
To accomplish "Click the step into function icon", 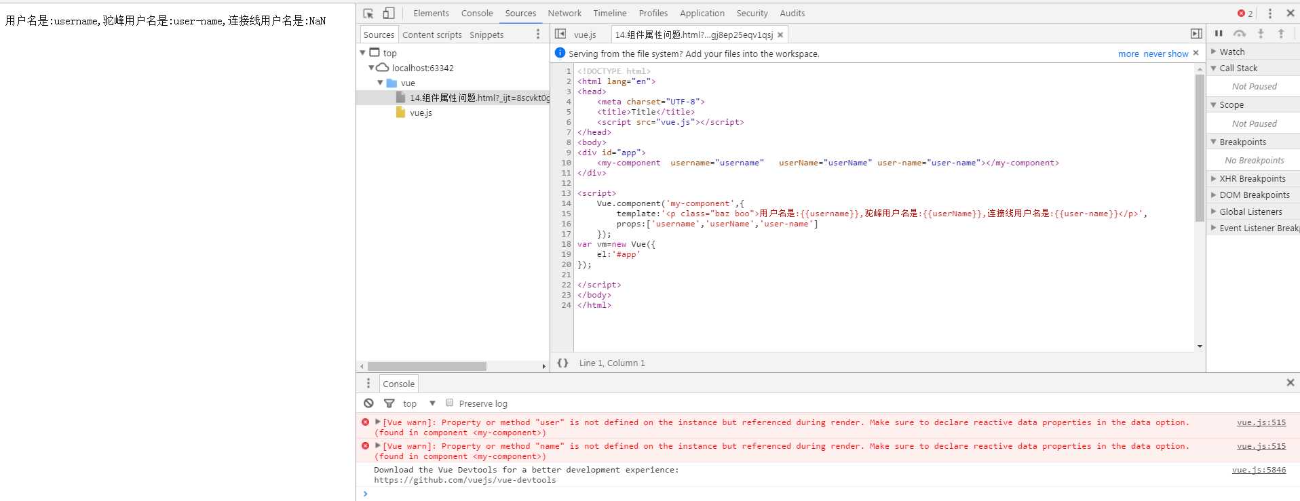I will pos(1261,33).
